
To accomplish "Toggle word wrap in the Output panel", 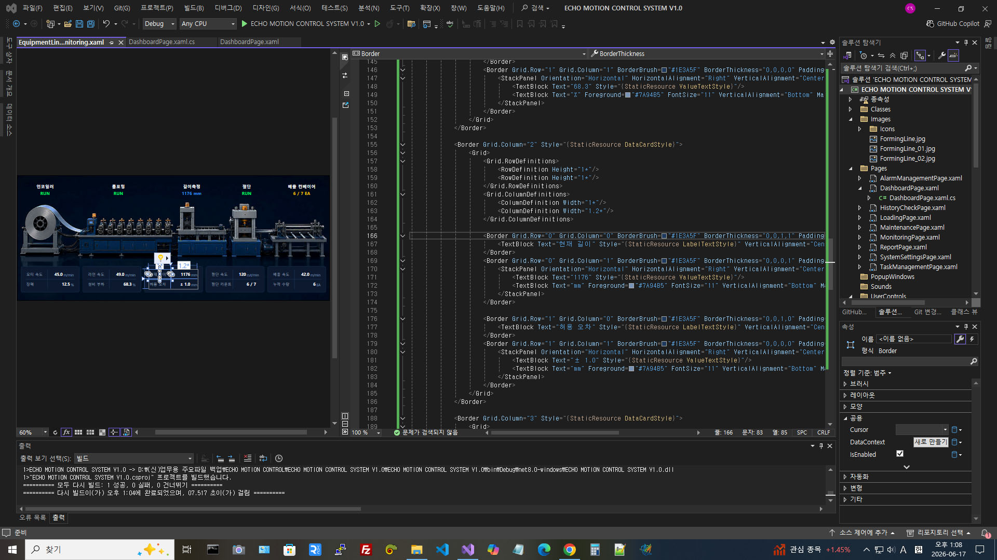I will (263, 458).
